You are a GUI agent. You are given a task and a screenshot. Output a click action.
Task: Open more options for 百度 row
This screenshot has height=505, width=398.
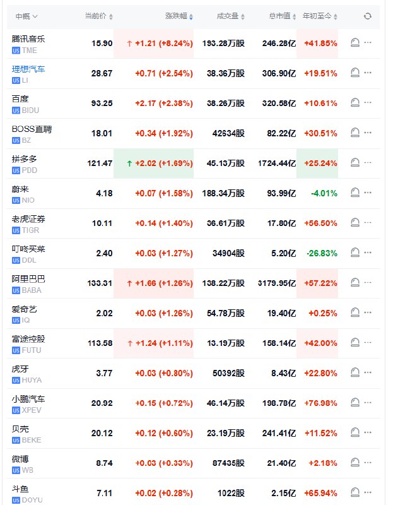[368, 103]
